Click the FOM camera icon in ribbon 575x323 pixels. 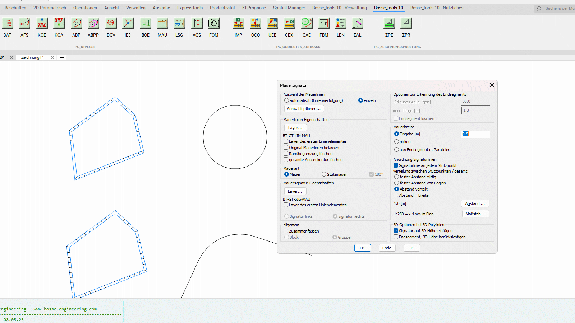tap(213, 24)
